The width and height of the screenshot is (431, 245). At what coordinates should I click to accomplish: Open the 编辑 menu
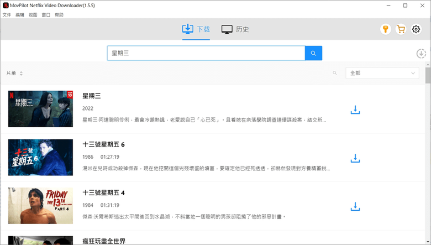tap(20, 15)
